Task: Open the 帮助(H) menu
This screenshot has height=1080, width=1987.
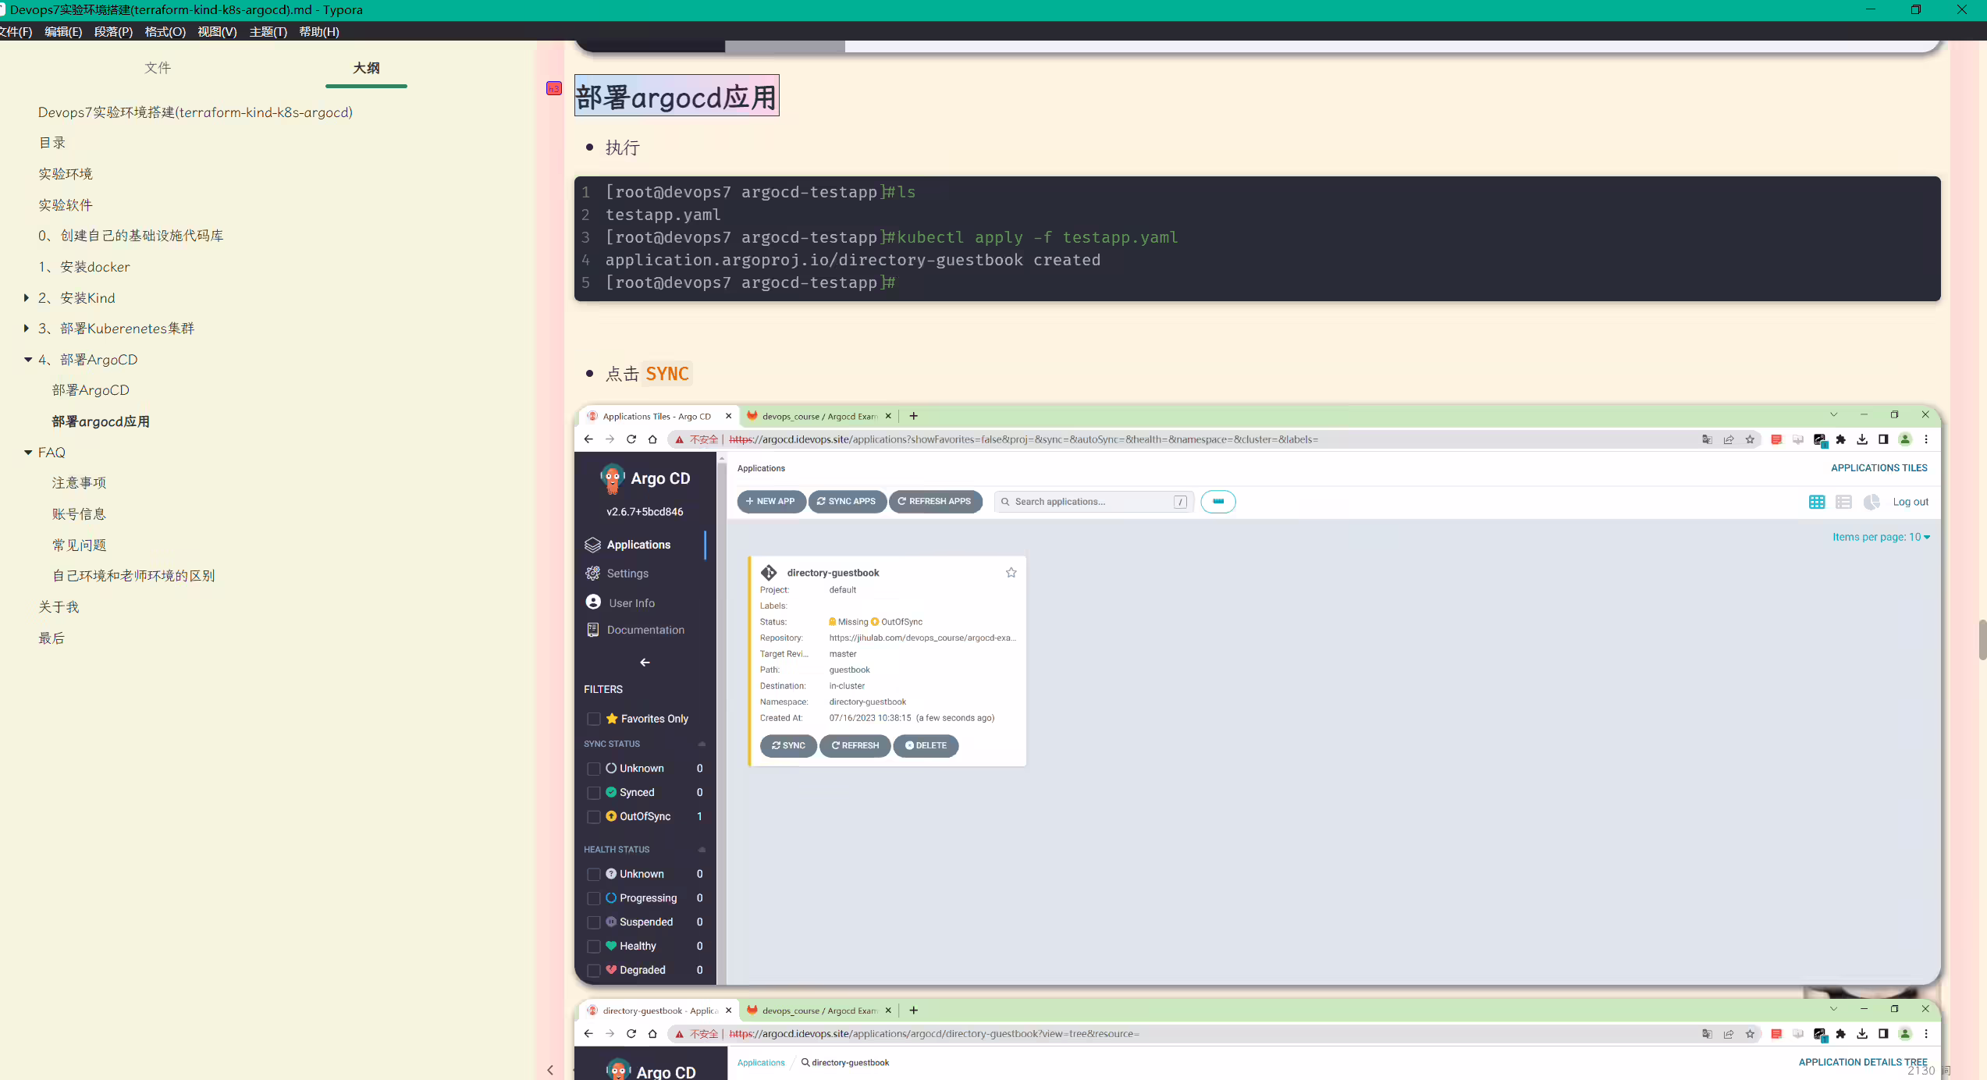Action: (x=319, y=31)
